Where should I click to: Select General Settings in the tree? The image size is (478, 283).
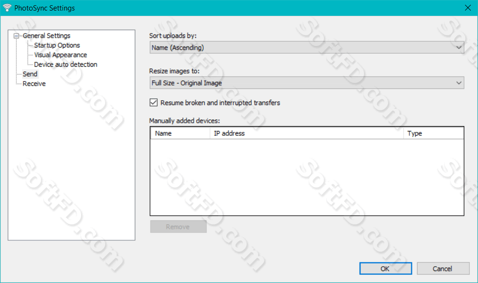47,35
